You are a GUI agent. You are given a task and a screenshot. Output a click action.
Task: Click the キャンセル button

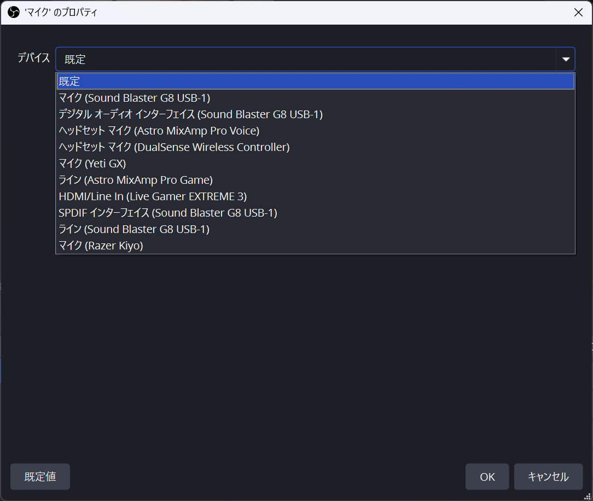[x=548, y=477]
